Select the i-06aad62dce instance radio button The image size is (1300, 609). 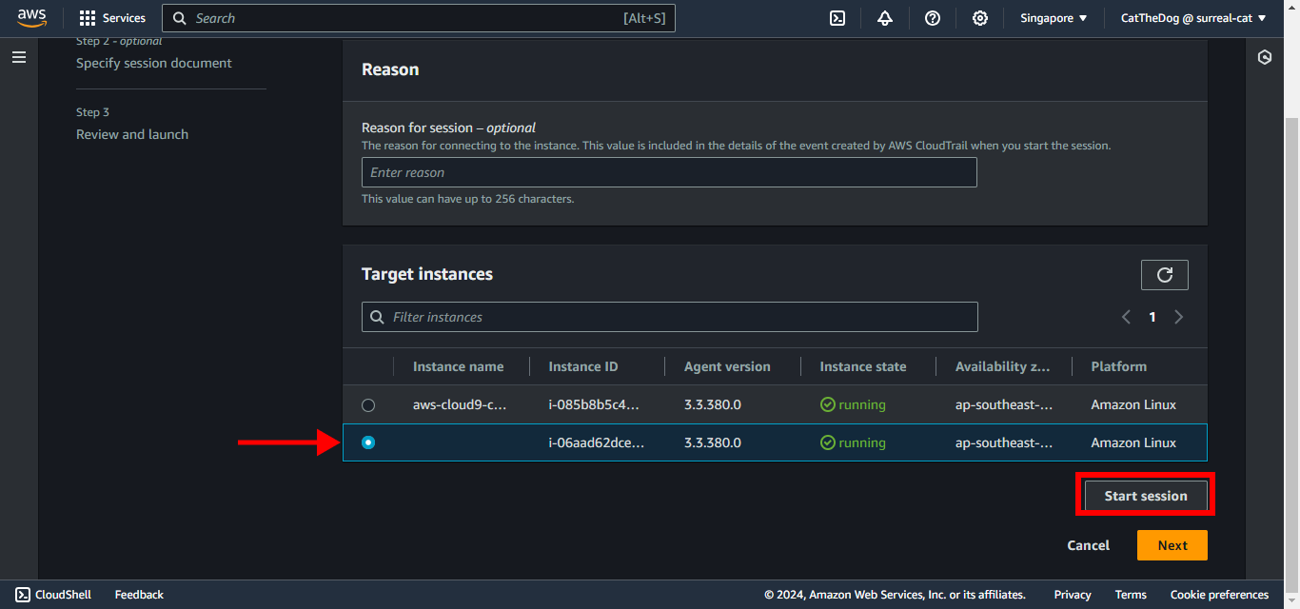tap(368, 442)
